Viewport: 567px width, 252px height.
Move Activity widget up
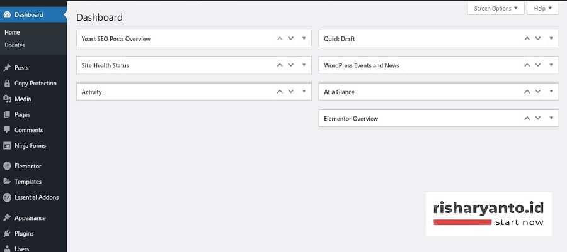coord(280,92)
